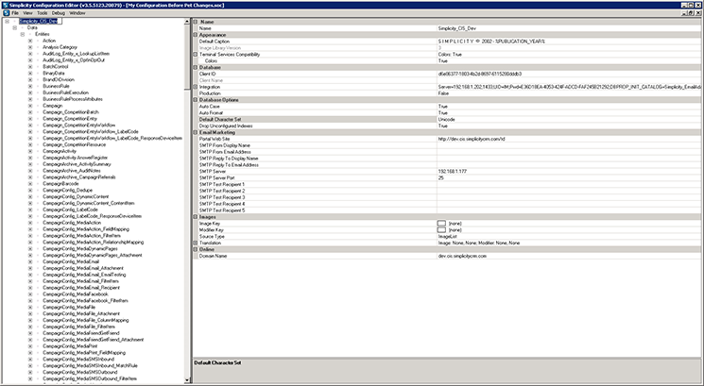Image resolution: width=704 pixels, height=386 pixels.
Task: Select the Simplicity_CIS_Dev root tree item
Action: [40, 22]
